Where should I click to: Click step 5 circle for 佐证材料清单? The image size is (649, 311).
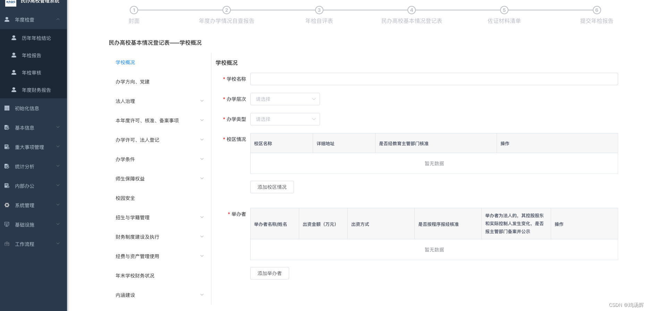(504, 10)
